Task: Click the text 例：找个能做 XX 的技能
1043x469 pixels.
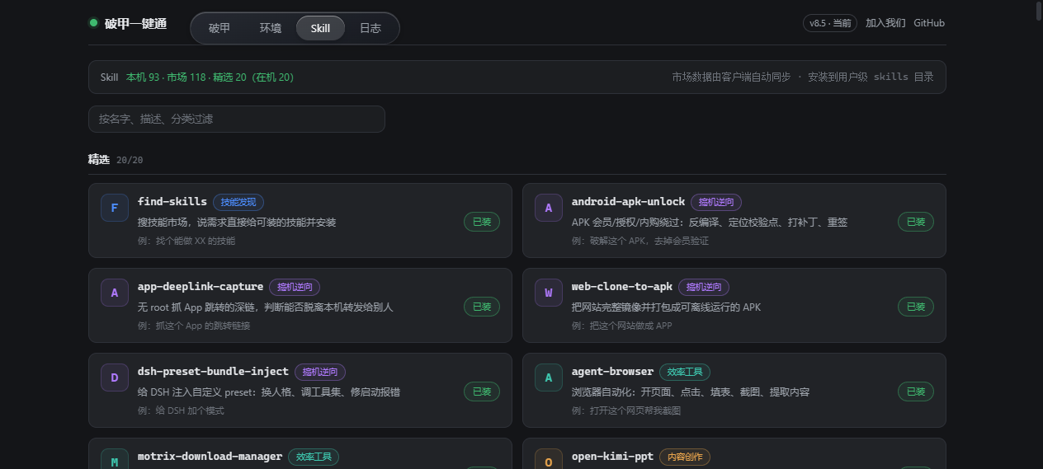Action: [x=186, y=241]
